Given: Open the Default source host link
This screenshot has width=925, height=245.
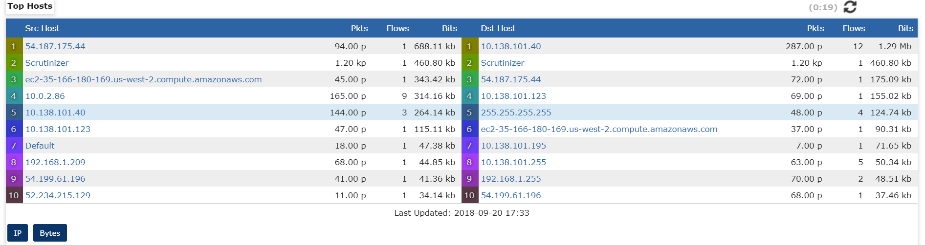Looking at the screenshot, I should point(40,146).
